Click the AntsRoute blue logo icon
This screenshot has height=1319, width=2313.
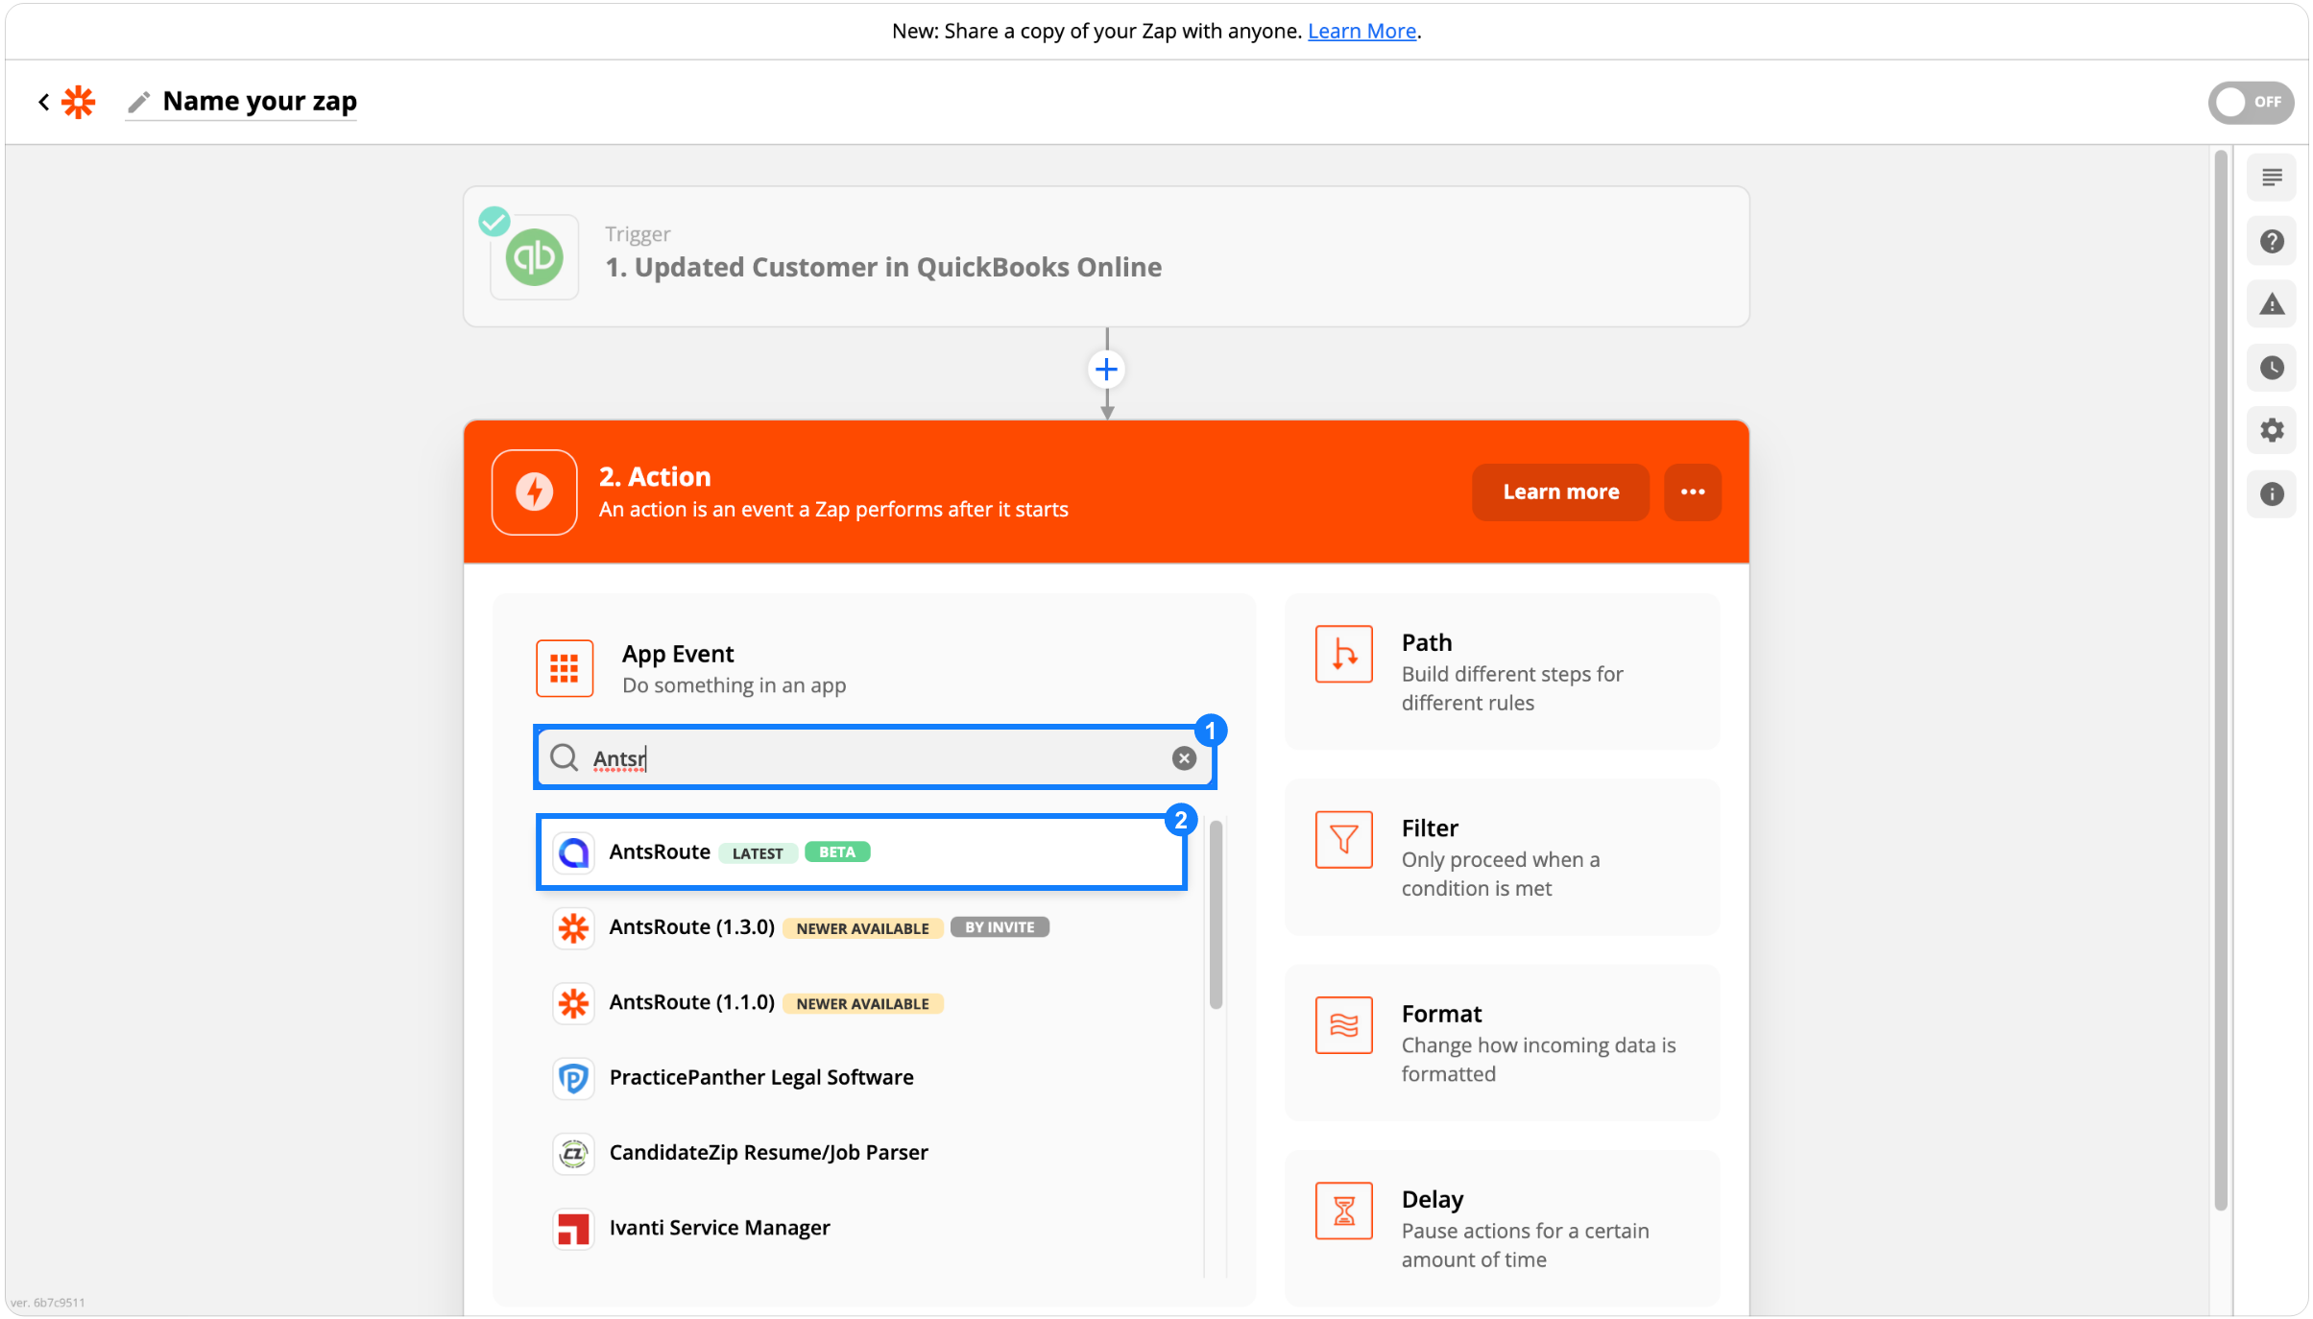pos(574,852)
